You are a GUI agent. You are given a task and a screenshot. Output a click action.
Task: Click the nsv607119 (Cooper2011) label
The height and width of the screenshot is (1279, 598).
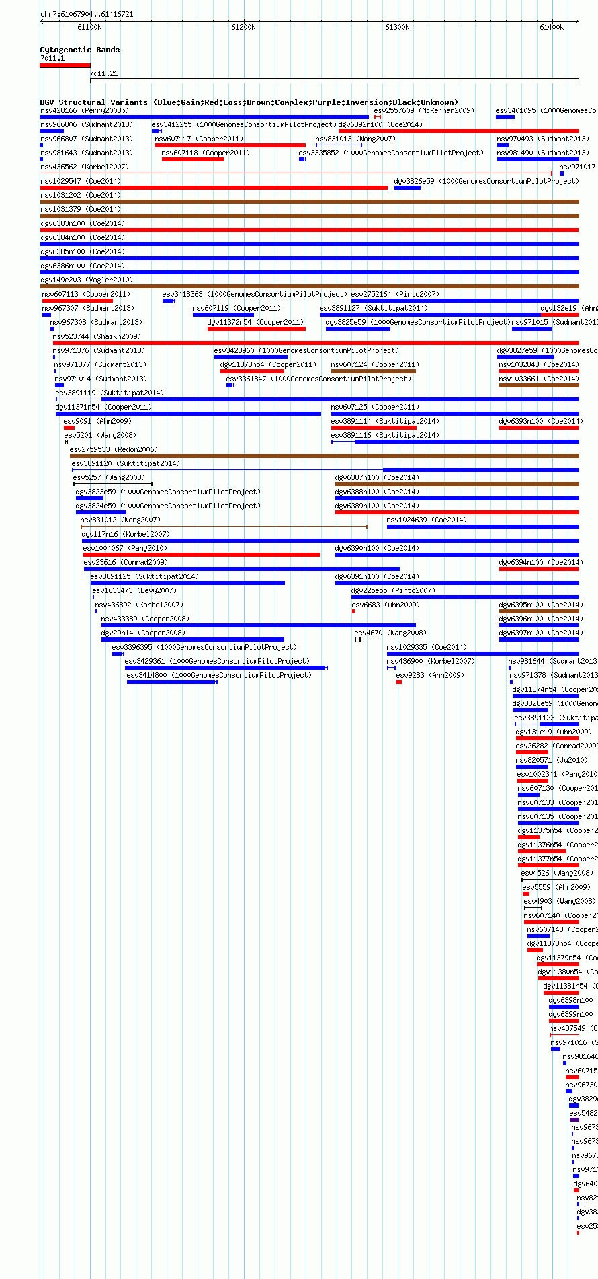(237, 308)
